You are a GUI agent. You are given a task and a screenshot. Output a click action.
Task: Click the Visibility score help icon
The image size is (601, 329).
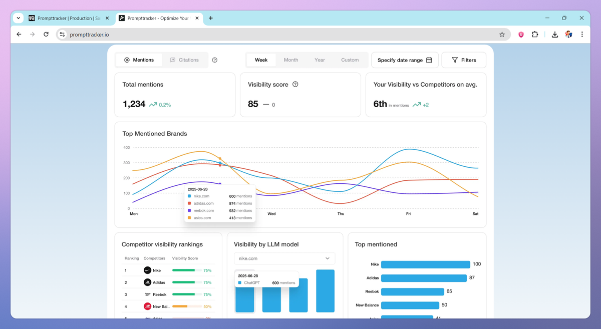tap(295, 84)
